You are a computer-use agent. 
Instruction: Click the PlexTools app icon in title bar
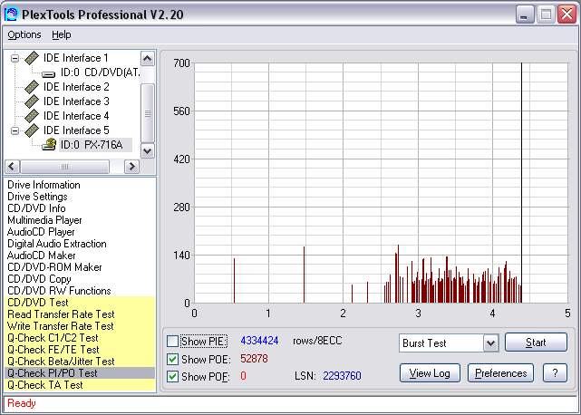pos(11,14)
